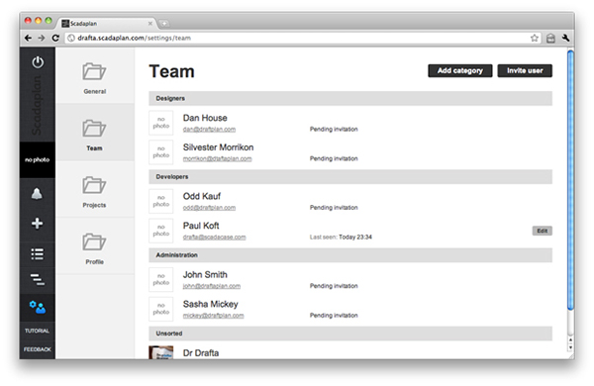Click the blue team settings icon

[x=38, y=307]
